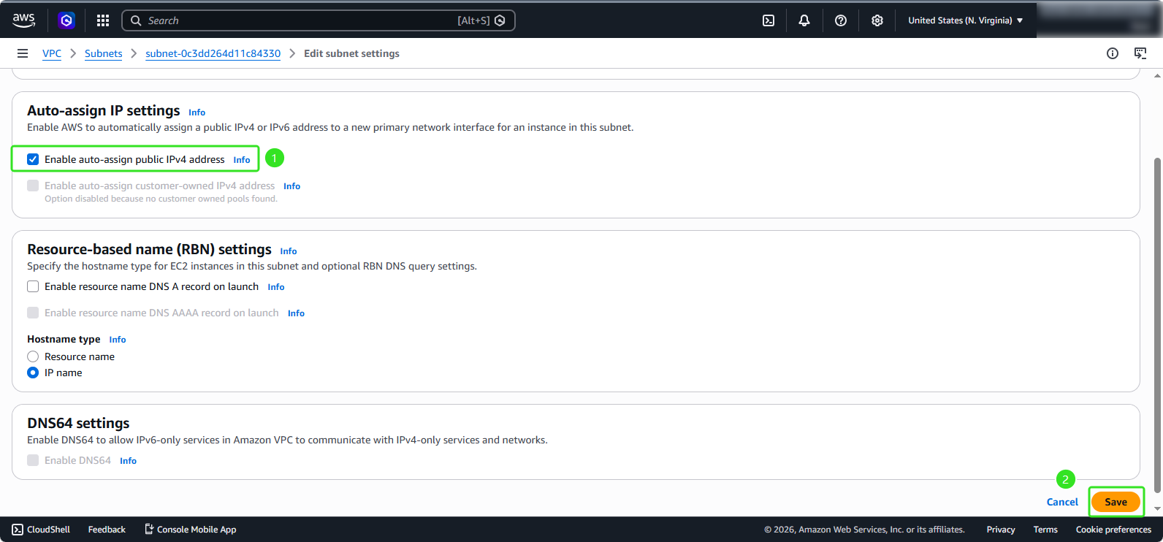This screenshot has height=542, width=1163.
Task: Open Info for DNS AAAA record on launch
Action: click(297, 313)
